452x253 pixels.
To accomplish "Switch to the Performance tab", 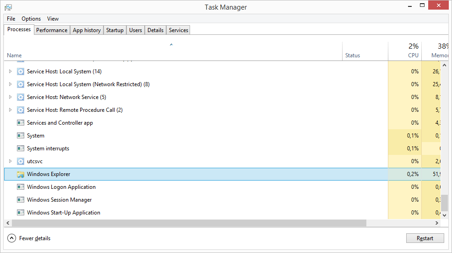I will (52, 30).
